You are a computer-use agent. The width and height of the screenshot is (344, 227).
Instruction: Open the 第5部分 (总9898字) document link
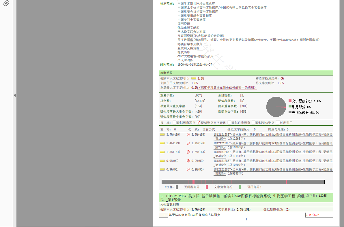pos(273,171)
